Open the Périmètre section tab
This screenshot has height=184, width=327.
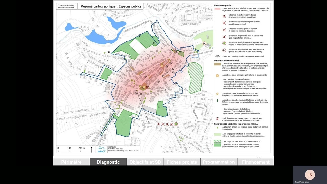(71, 162)
